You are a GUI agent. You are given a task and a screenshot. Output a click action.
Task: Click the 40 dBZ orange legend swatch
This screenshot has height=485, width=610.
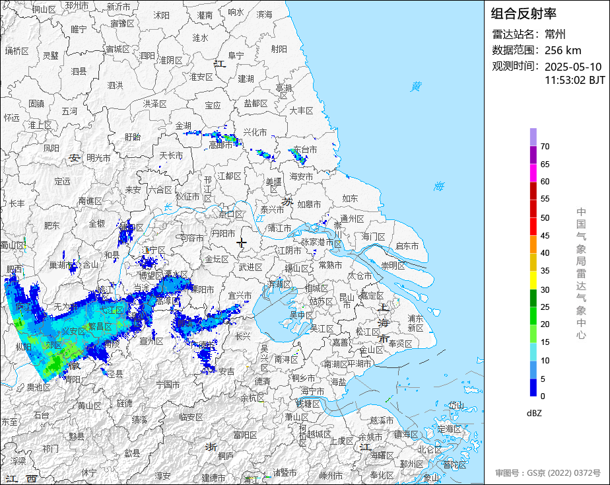(x=533, y=244)
